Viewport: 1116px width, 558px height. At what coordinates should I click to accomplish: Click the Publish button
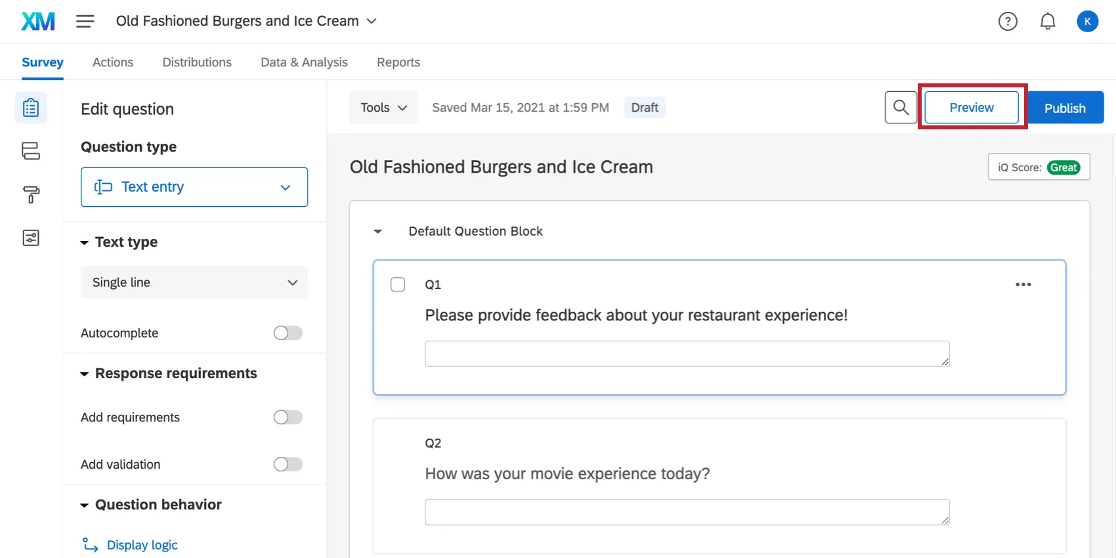click(x=1065, y=108)
